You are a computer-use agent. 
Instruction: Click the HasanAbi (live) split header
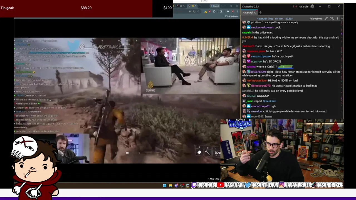tap(275, 19)
